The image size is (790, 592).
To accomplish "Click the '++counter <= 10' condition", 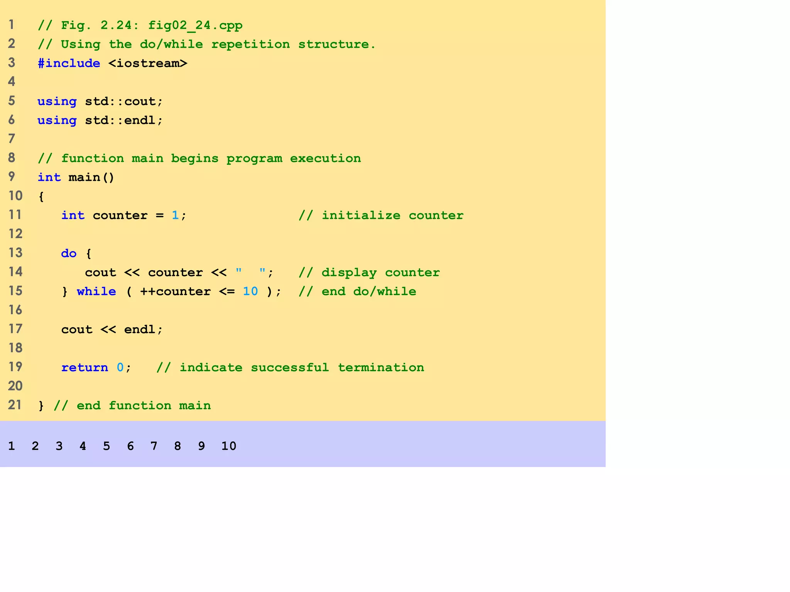I will coord(199,291).
